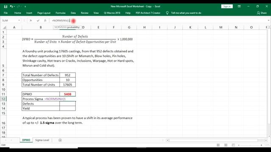This screenshot has width=271, height=152.
Task: Switch to the Sigma Level sheet tab
Action: pos(42,140)
